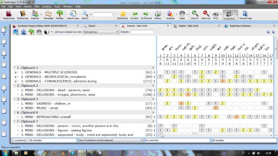Click the Remedy input field
Screen dimensions: 278x156
(142, 32)
